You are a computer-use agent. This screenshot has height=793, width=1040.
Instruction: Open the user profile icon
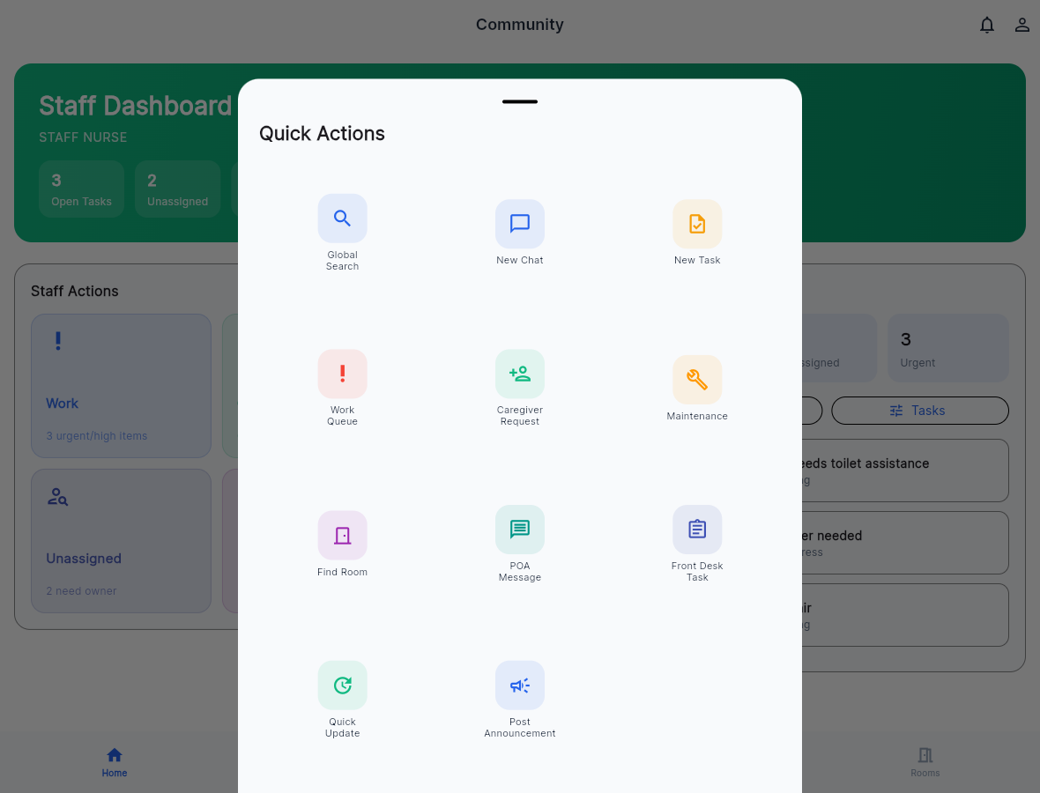(1021, 25)
